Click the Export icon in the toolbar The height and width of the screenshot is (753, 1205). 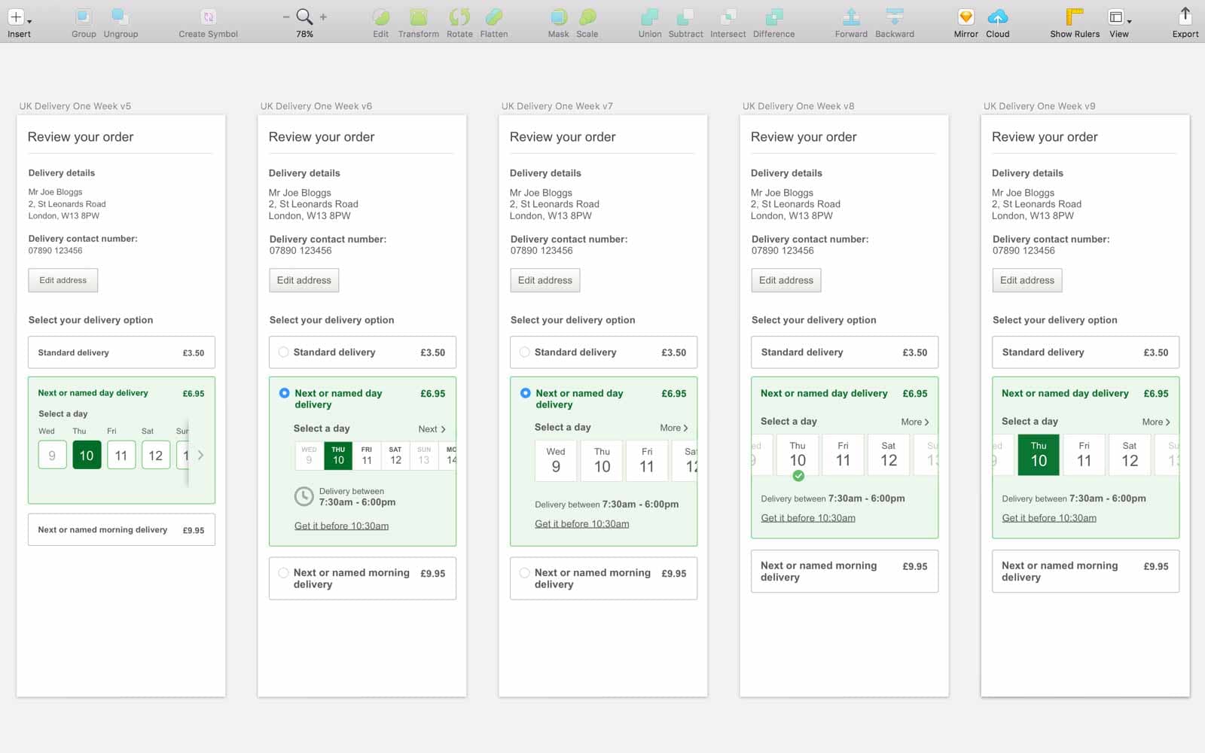click(1185, 17)
